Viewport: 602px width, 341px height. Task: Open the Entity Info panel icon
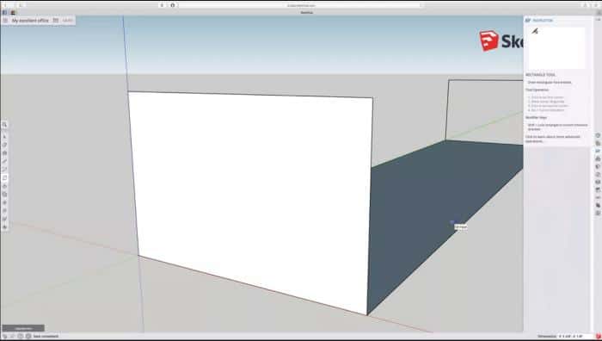(598, 135)
